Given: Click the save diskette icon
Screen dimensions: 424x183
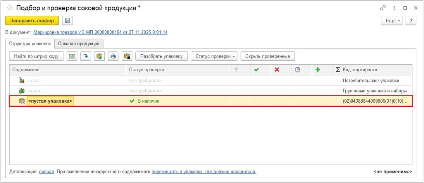Looking at the screenshot, I should pyautogui.click(x=67, y=21).
